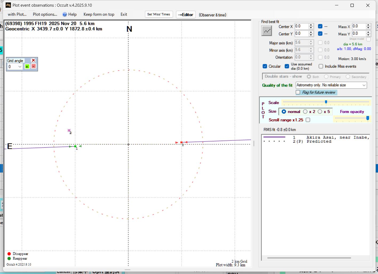Expand the Grid angle dropdown

tap(20, 67)
